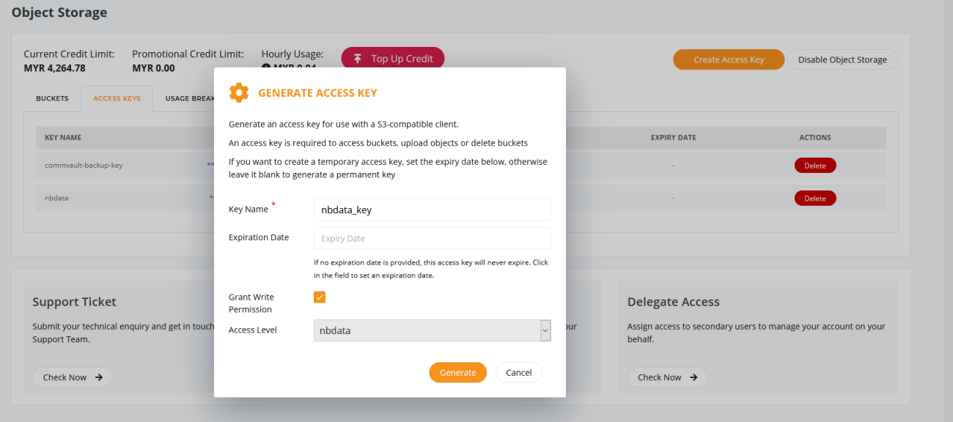Click the Key Name input field
The width and height of the screenshot is (953, 422).
click(x=432, y=210)
